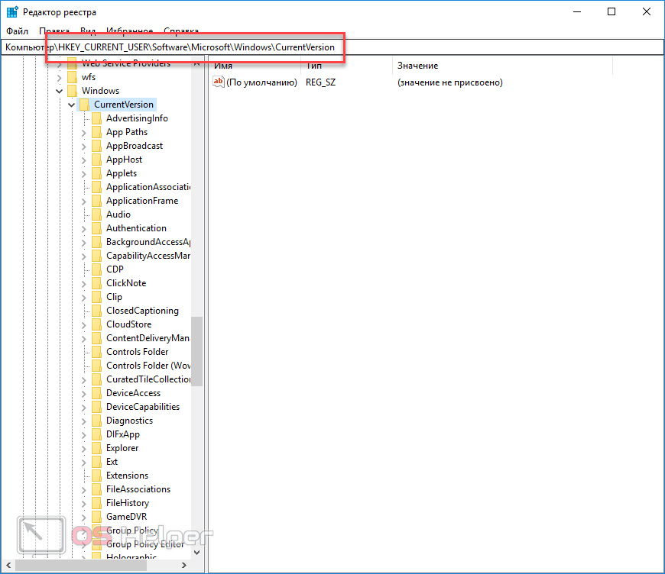Click the Тип column header
This screenshot has height=574, width=665.
point(313,66)
